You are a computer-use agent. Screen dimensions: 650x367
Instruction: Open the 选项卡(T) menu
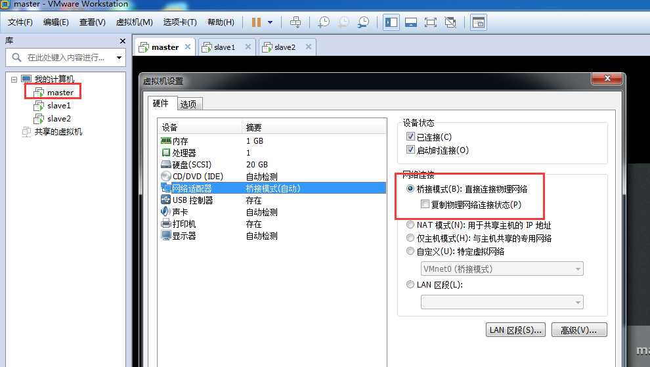[179, 22]
